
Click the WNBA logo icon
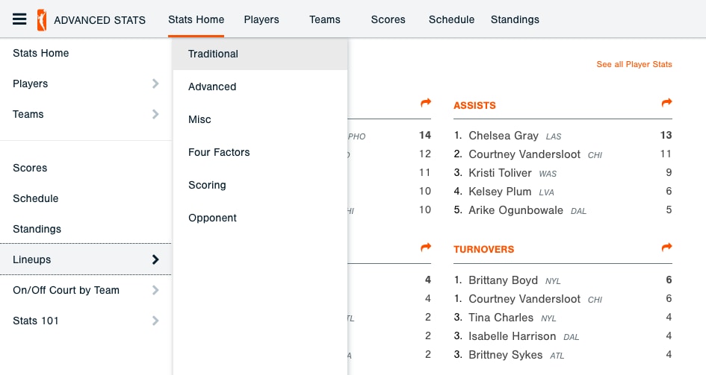pos(41,20)
